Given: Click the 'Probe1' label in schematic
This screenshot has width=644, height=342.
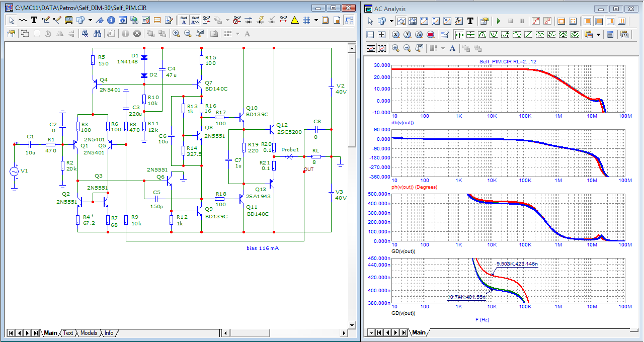Looking at the screenshot, I should (x=290, y=150).
